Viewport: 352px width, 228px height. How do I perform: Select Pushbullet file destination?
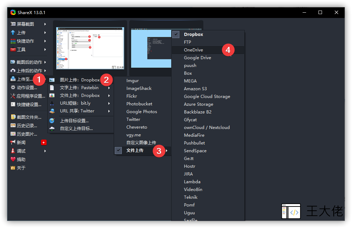208,143
